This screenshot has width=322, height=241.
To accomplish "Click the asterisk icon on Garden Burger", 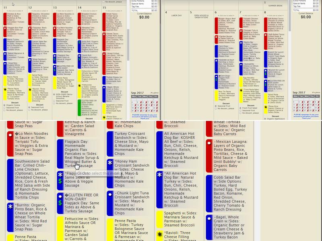I will pos(217,36).
